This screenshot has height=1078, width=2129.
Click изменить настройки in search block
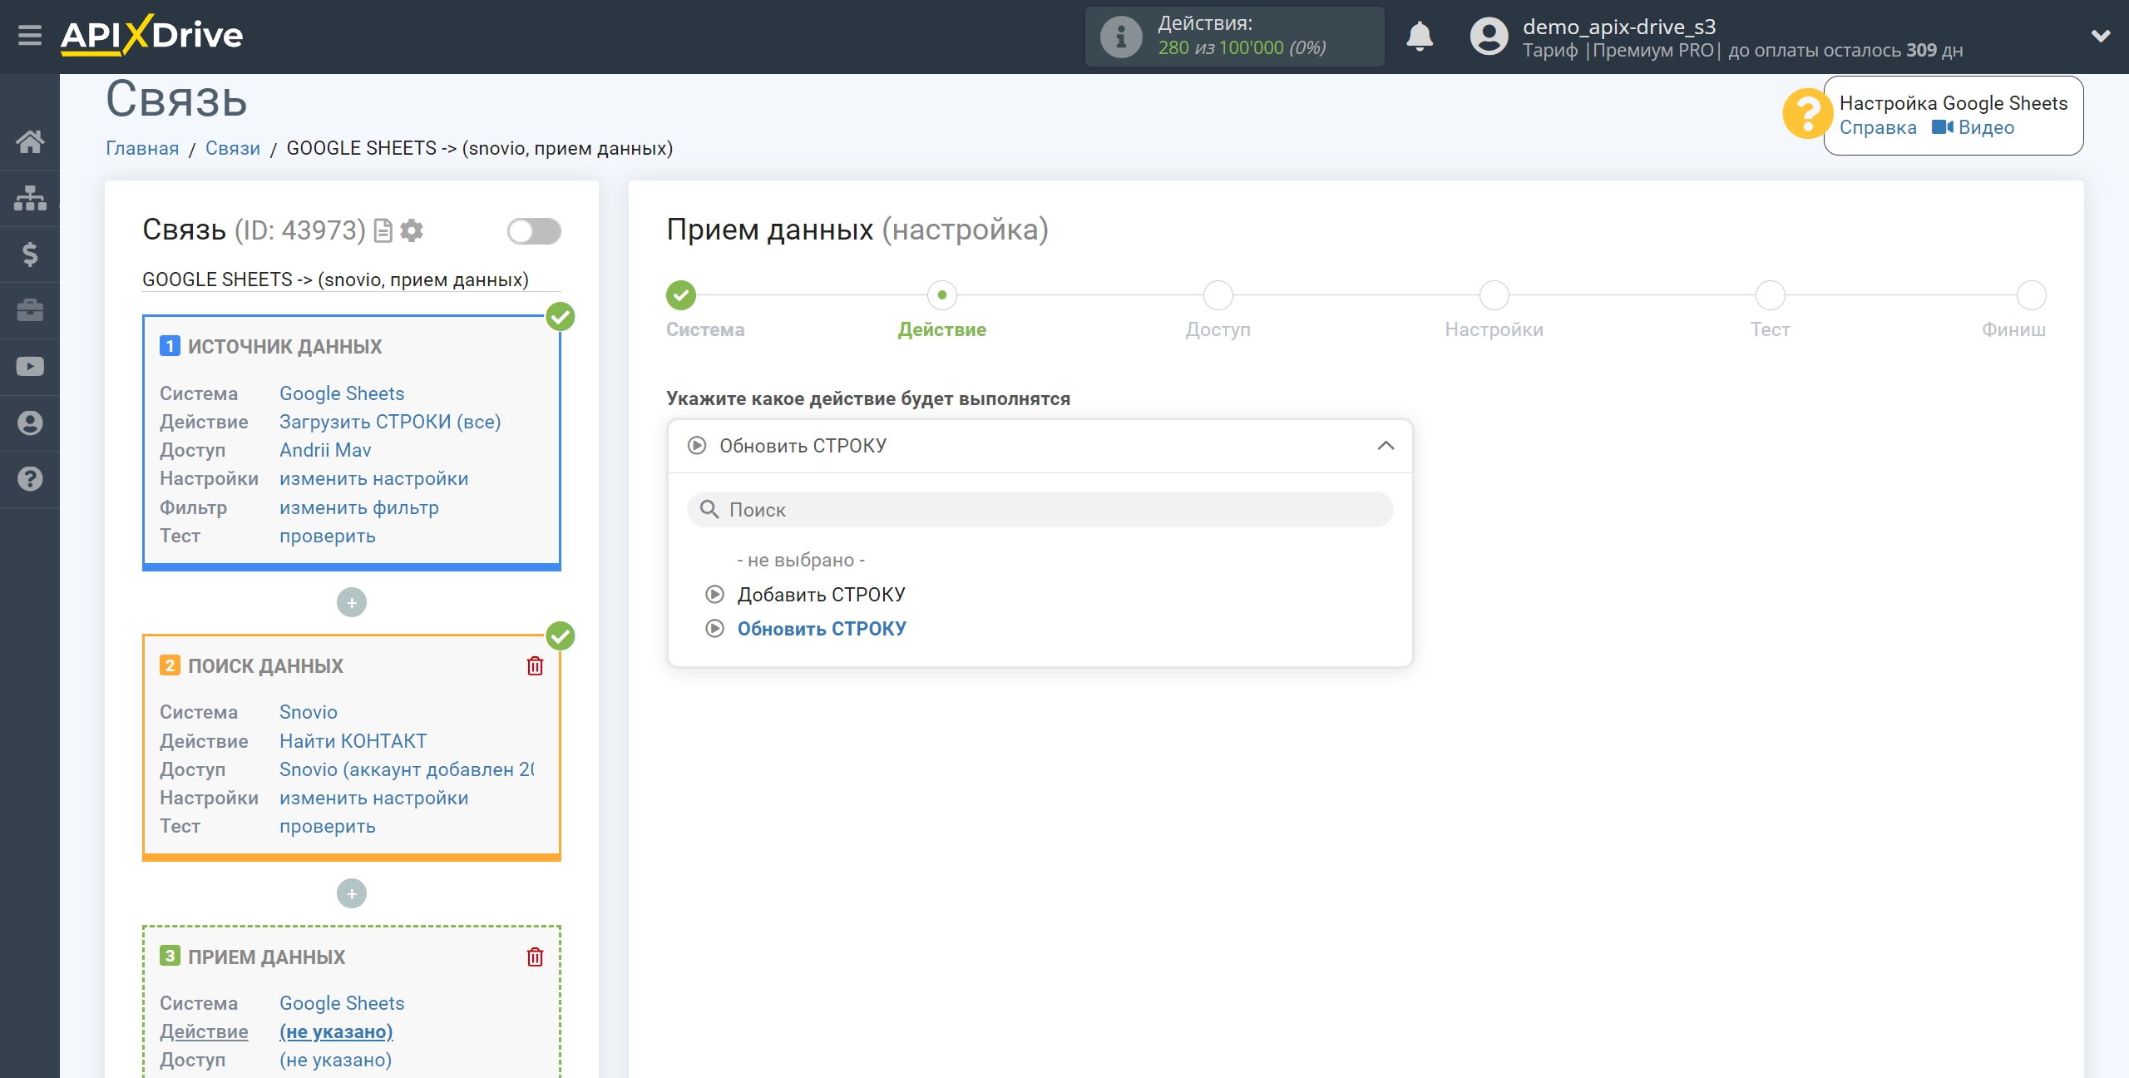[374, 798]
